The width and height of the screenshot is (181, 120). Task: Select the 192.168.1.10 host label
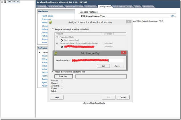click(13, 2)
